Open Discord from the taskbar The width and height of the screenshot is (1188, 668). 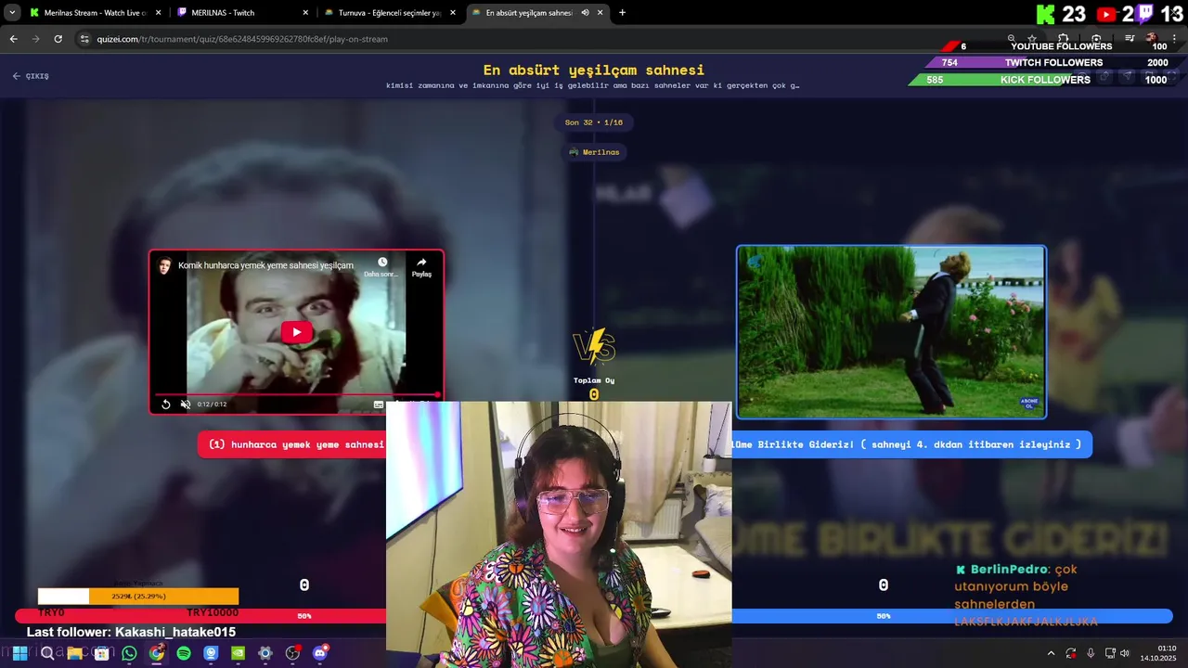320,653
